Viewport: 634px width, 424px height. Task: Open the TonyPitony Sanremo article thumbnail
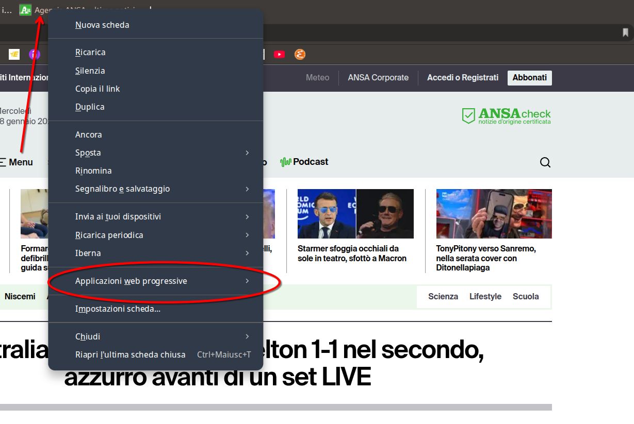tap(493, 213)
